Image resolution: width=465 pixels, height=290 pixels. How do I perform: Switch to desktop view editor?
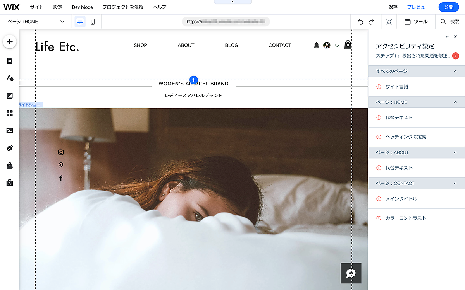coord(80,22)
